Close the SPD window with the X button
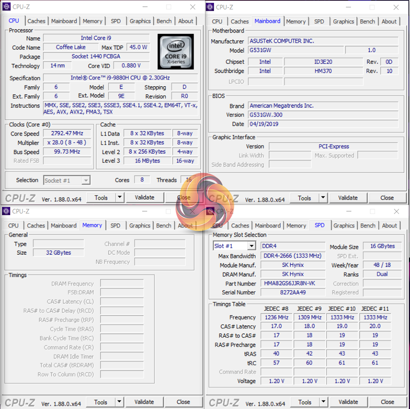The width and height of the screenshot is (410, 409). tap(396, 211)
